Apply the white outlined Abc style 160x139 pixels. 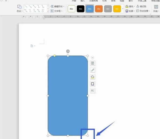[x=71, y=9]
